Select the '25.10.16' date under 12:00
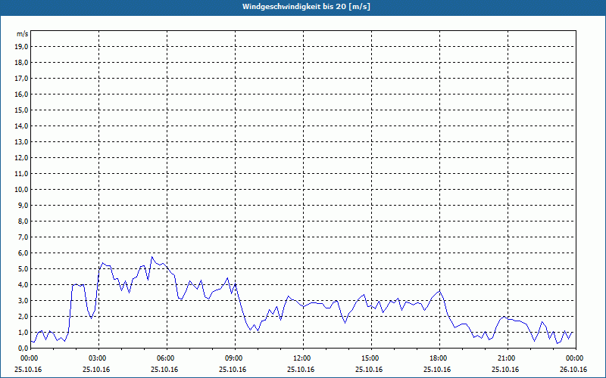 [x=301, y=370]
